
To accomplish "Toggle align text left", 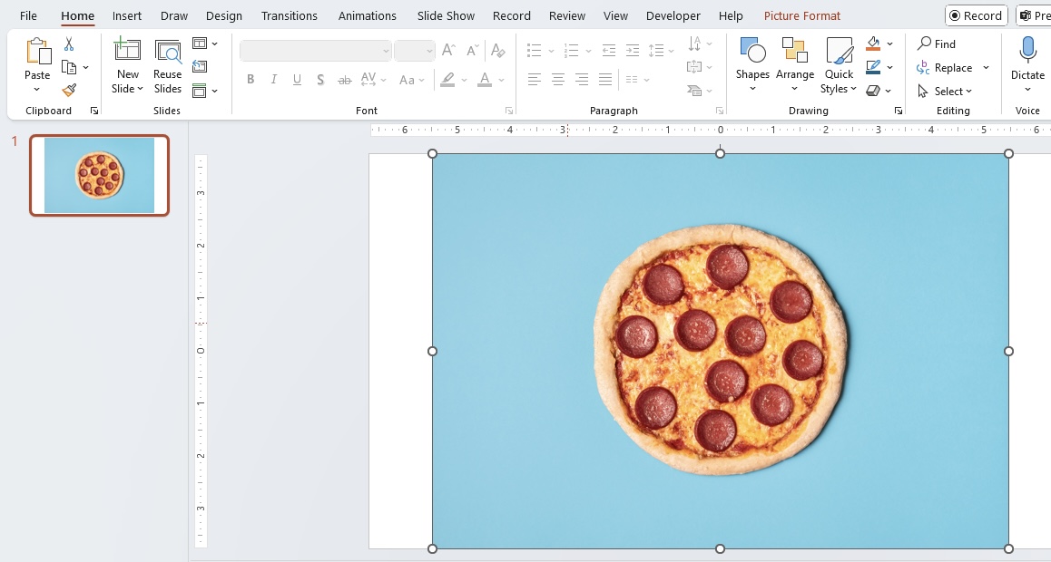I will point(535,80).
